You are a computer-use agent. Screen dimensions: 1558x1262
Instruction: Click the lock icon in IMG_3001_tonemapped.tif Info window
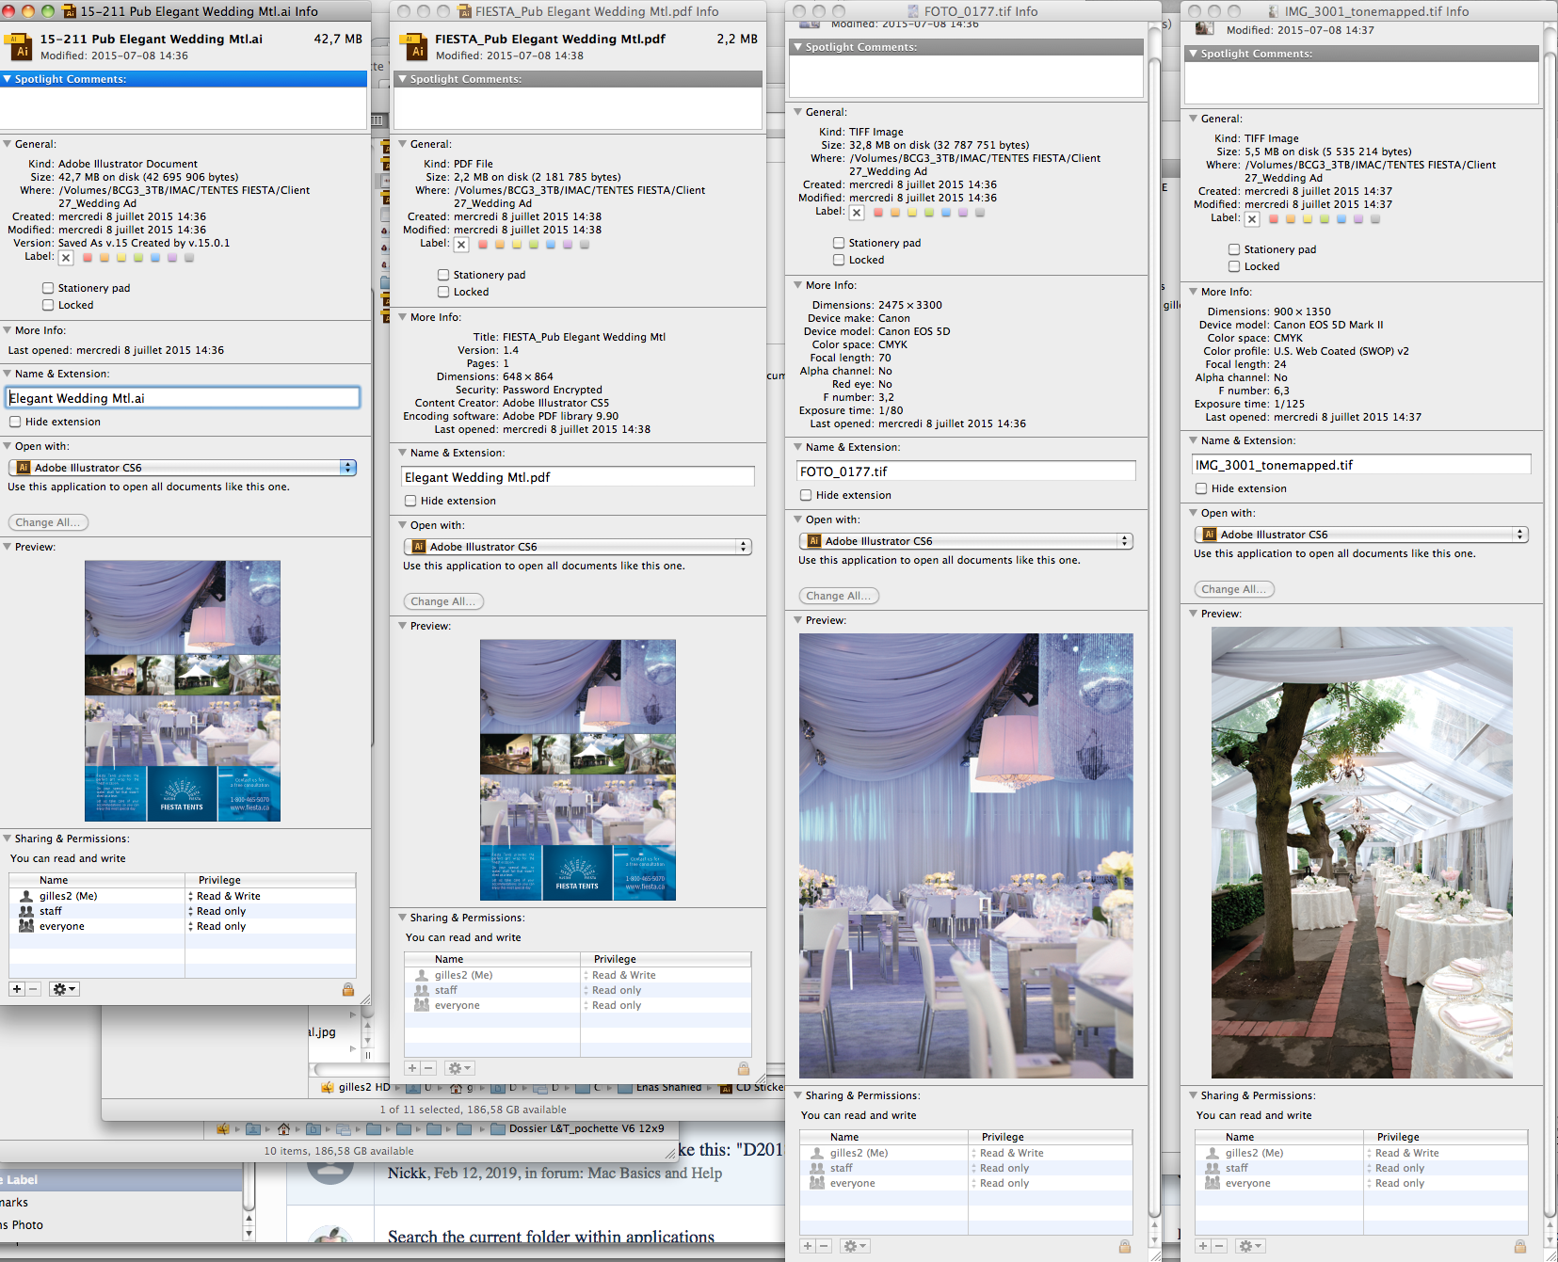1520,1246
